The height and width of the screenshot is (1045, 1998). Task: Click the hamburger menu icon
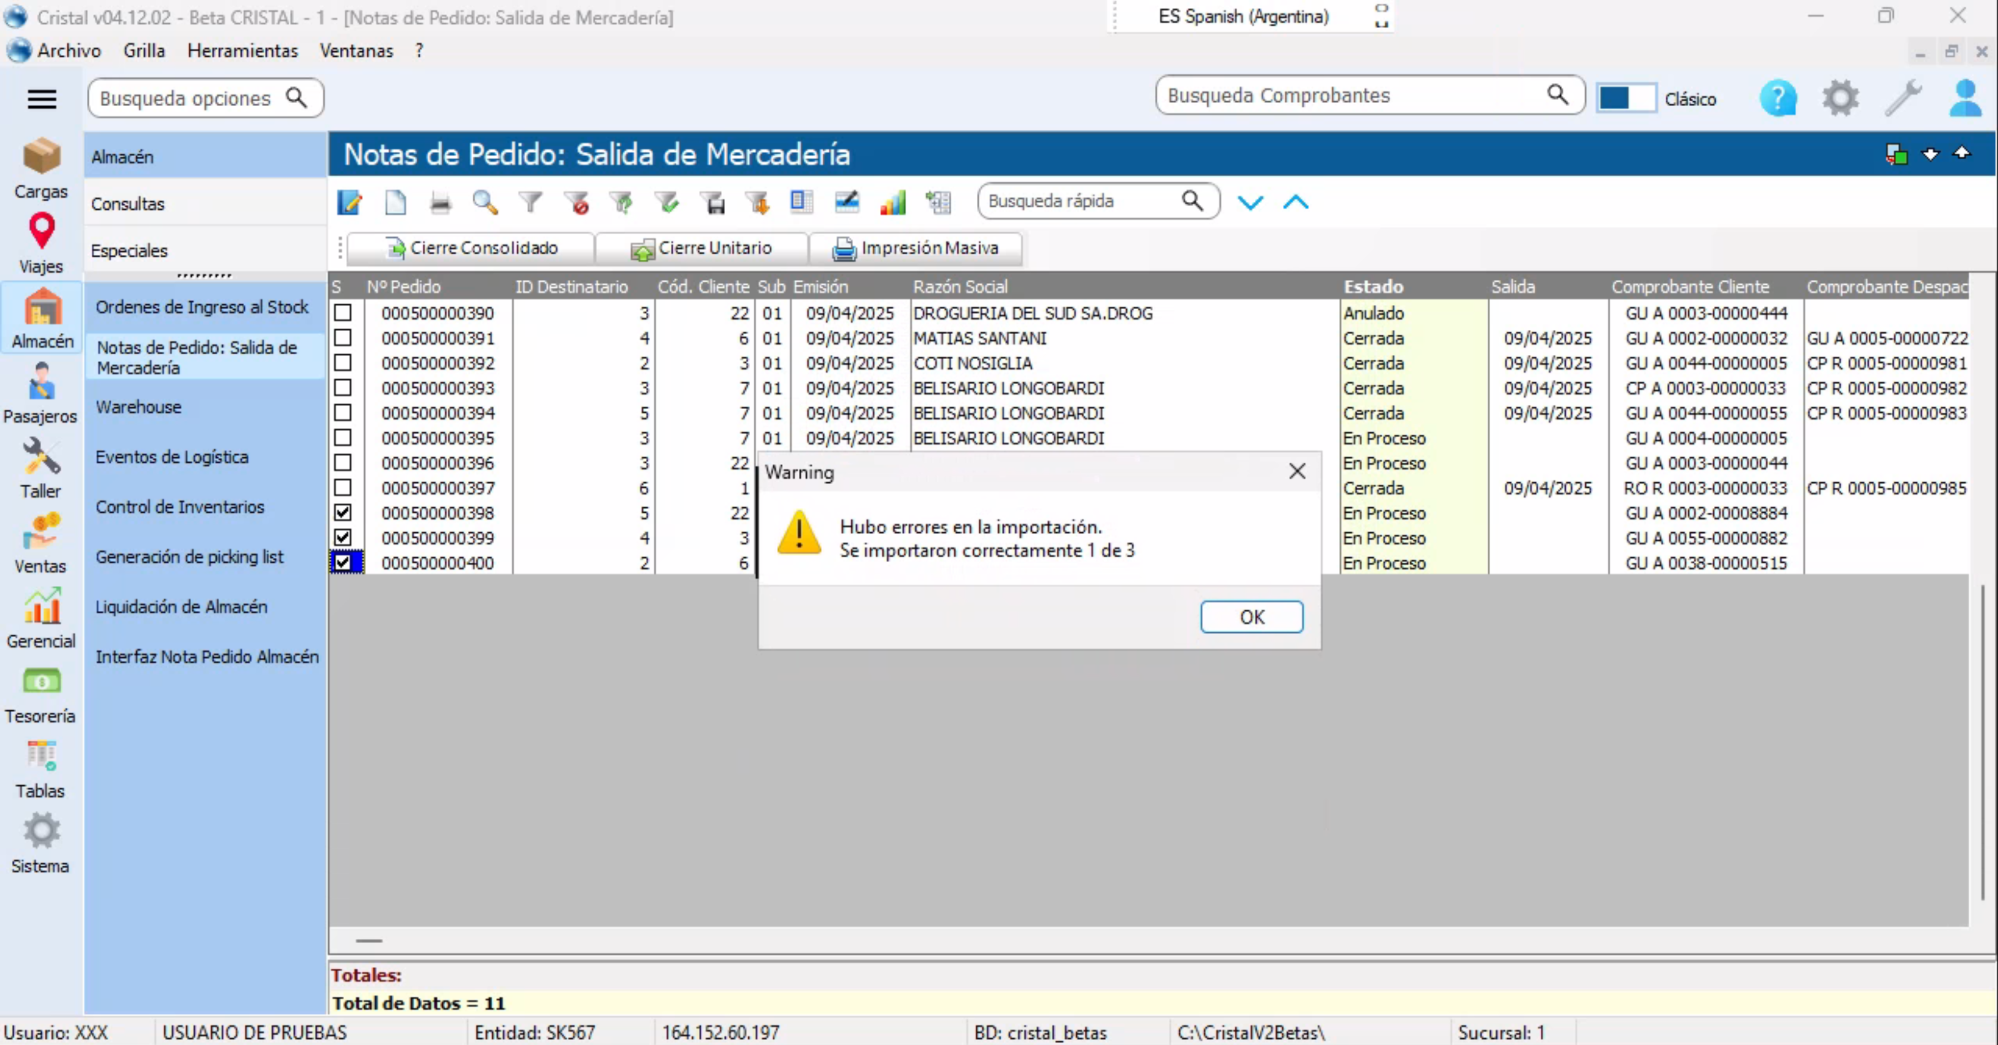pyautogui.click(x=42, y=99)
